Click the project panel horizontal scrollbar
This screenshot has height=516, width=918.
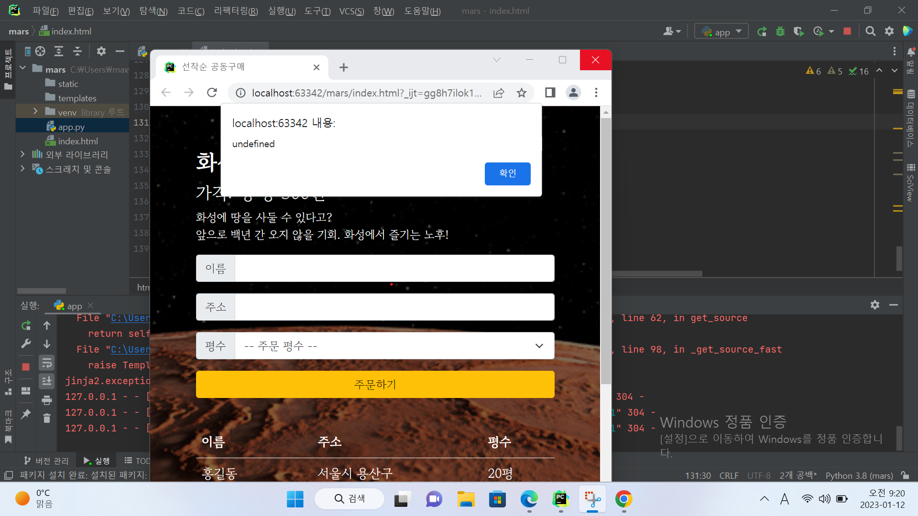[42, 291]
